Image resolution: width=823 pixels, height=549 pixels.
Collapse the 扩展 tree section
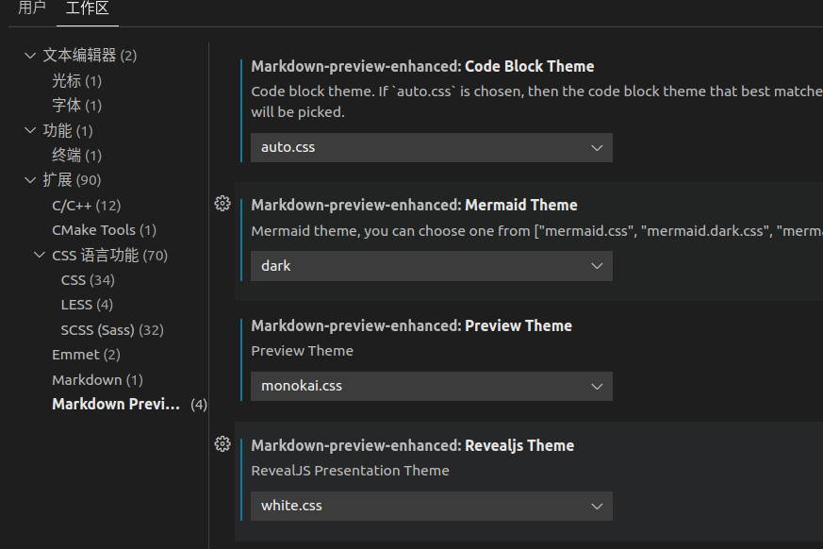click(30, 180)
